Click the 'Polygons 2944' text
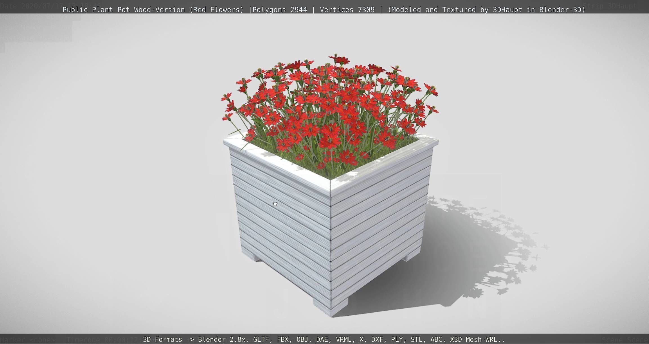This screenshot has height=344, width=649. click(x=280, y=10)
